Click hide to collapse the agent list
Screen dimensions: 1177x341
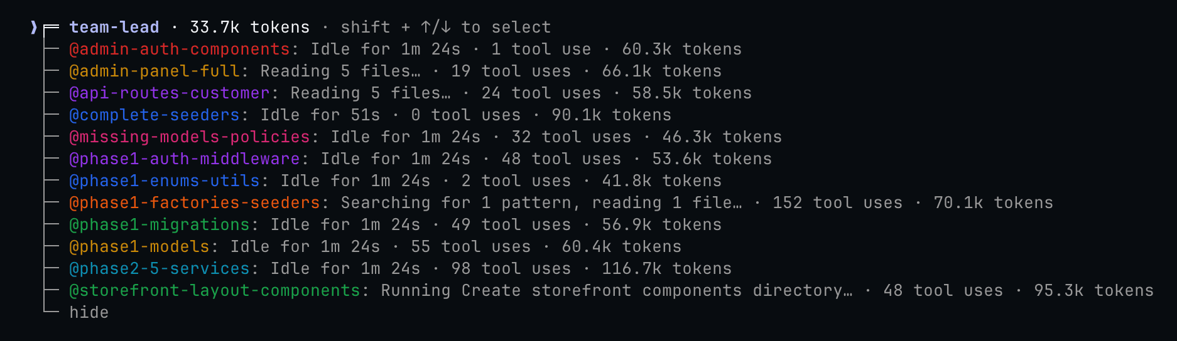tap(89, 313)
